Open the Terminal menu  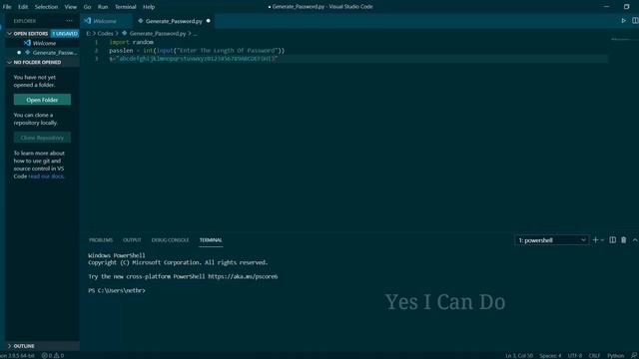126,7
